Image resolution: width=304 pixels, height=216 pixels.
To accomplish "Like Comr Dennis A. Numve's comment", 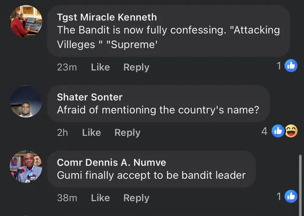I will click(x=100, y=198).
